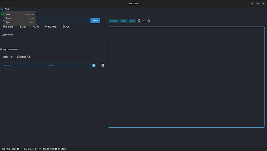Copy the response with the copy icon
Viewport: 267px width, 151px height.
point(139,21)
